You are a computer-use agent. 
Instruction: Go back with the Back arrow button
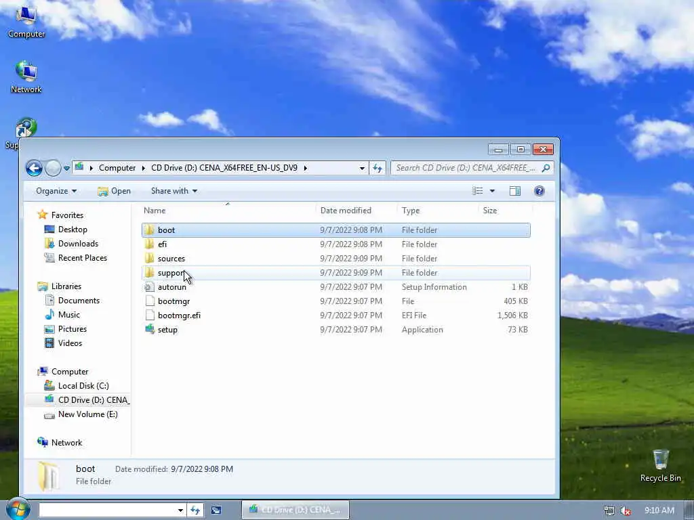[34, 168]
